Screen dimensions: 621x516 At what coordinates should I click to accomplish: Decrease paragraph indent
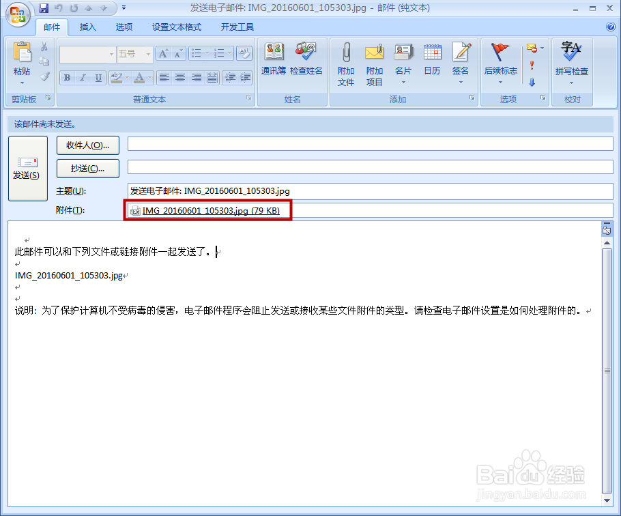pos(230,78)
